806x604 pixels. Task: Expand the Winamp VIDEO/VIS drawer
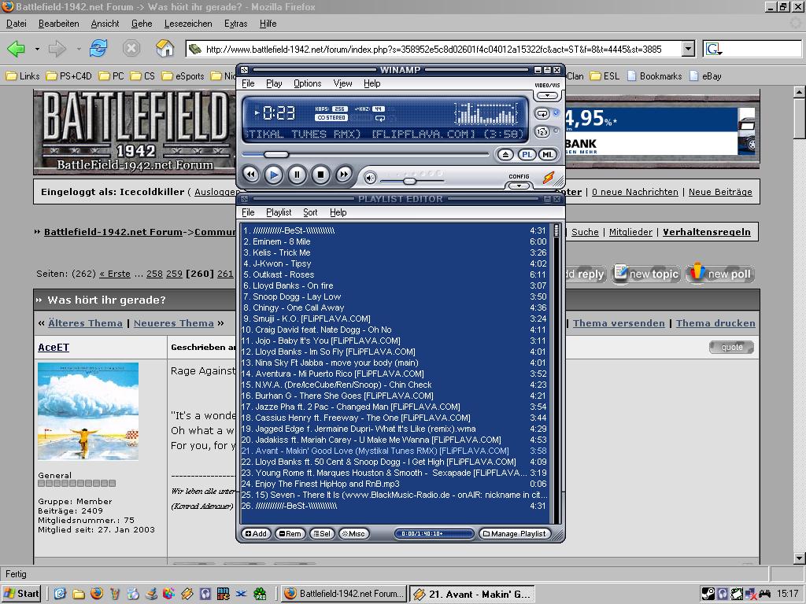[547, 95]
